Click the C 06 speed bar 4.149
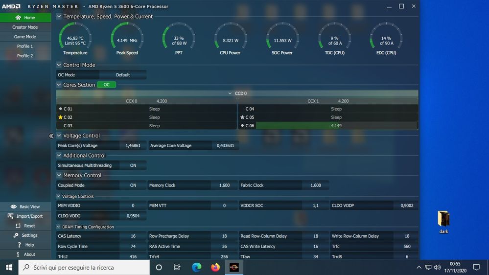The image size is (489, 275). (336, 126)
